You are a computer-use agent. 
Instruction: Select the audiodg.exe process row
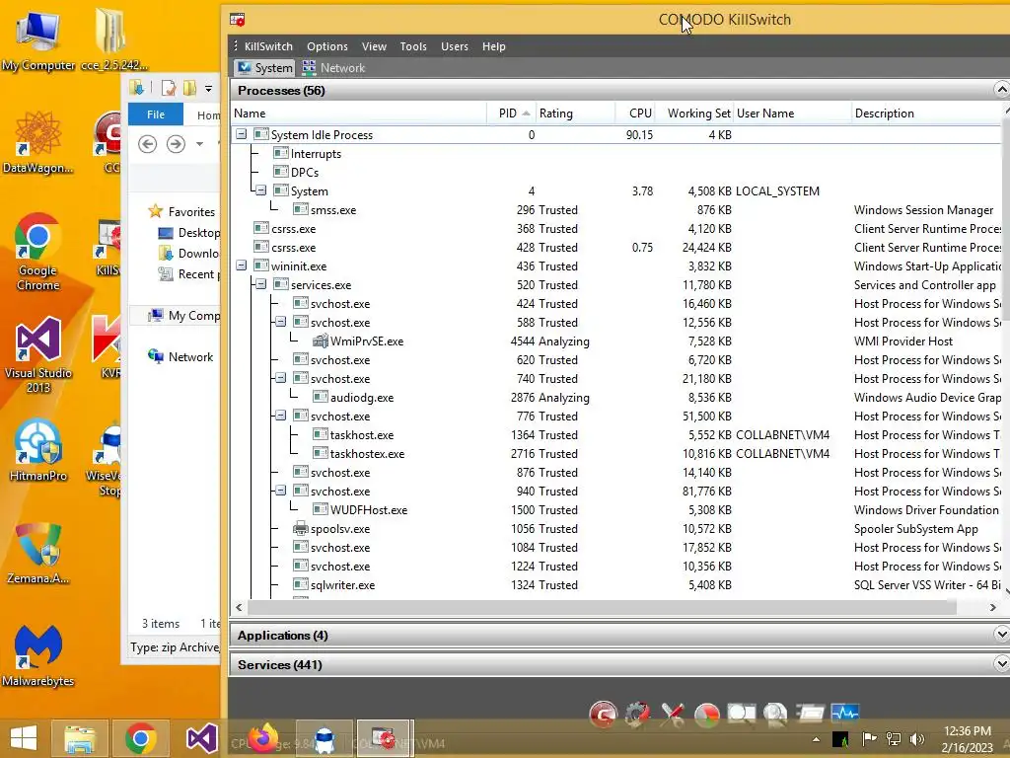click(616, 397)
